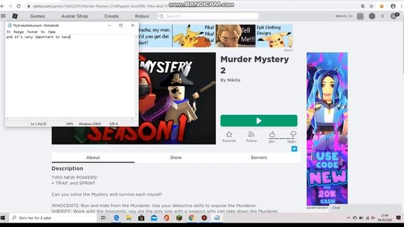Open Minecraft block icon on taskbar

coord(179,218)
